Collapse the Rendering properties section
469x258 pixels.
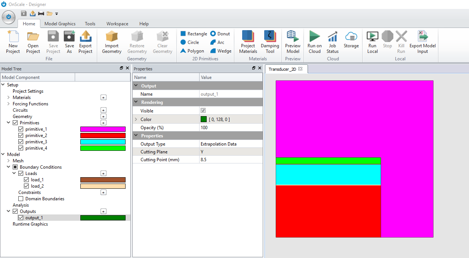(136, 102)
